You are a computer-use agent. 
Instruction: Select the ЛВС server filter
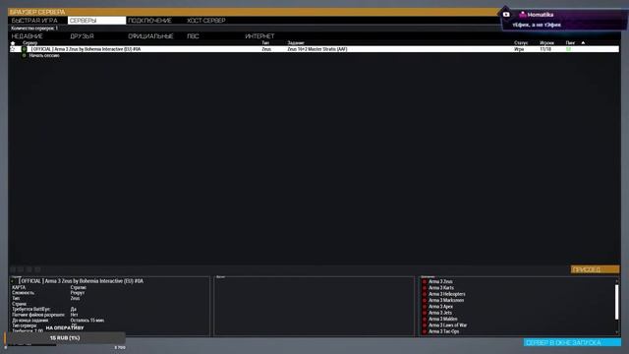(193, 36)
